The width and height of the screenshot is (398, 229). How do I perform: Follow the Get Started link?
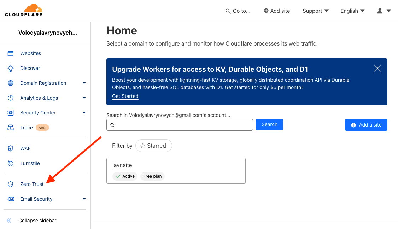[125, 96]
